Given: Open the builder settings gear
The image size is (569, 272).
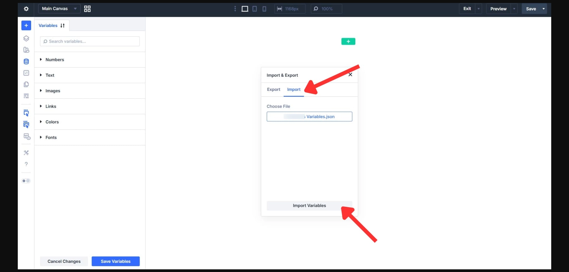Looking at the screenshot, I should click(x=26, y=9).
